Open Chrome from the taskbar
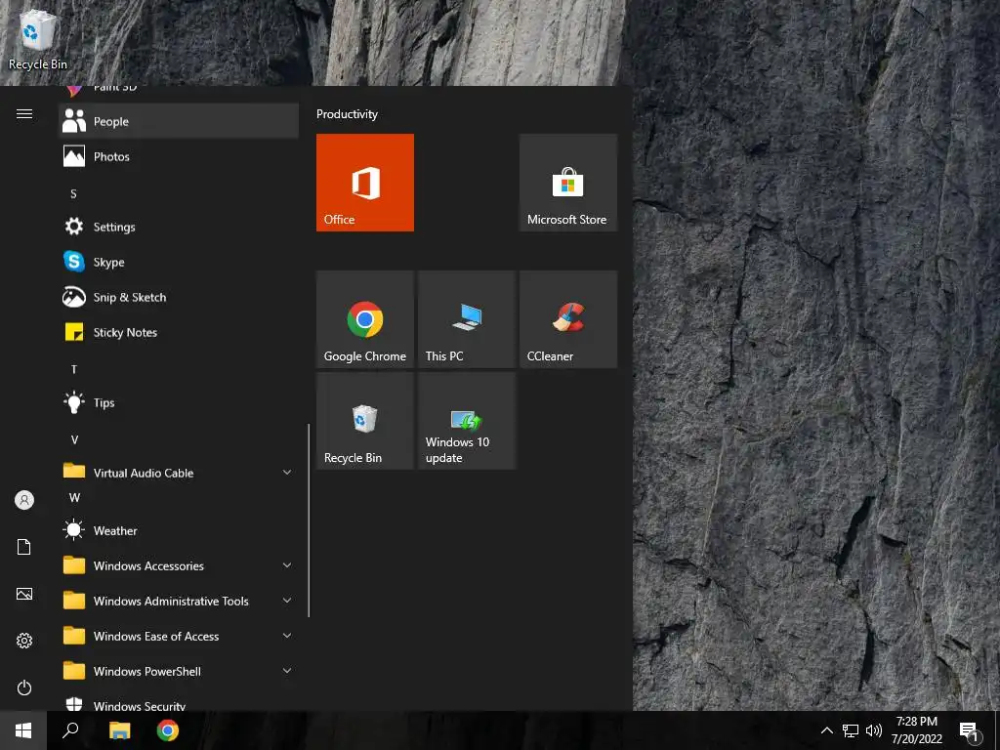 click(x=168, y=730)
